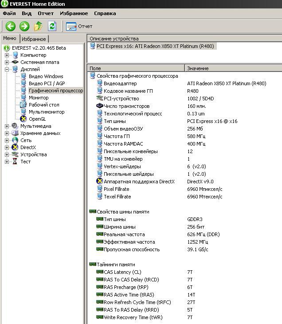Click the Описание устройства header
The height and width of the screenshot is (324, 282).
[x=184, y=39]
